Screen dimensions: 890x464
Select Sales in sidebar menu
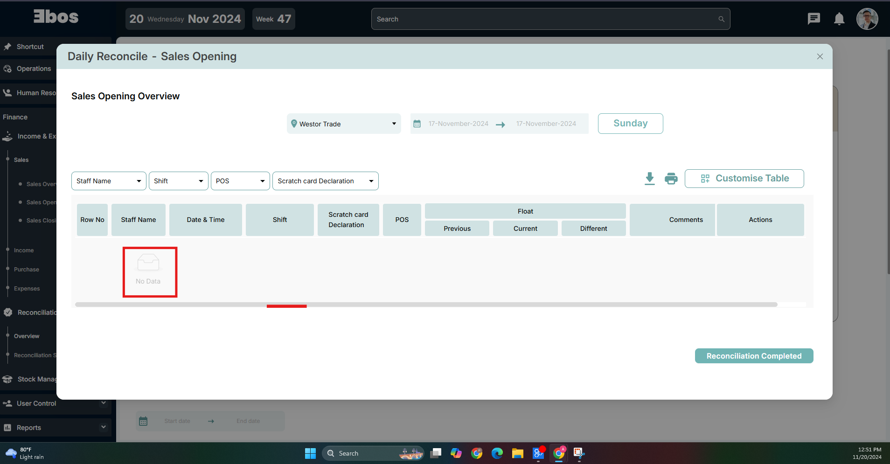[x=21, y=160]
